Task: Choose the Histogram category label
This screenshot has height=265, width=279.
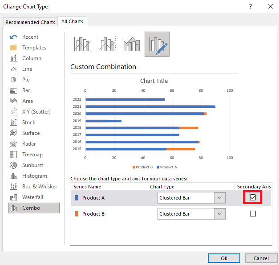Action: click(35, 176)
